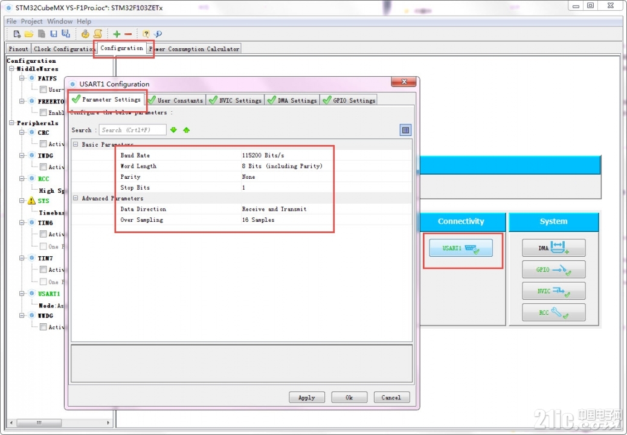Collapse the MiddleWares tree node

(12, 69)
